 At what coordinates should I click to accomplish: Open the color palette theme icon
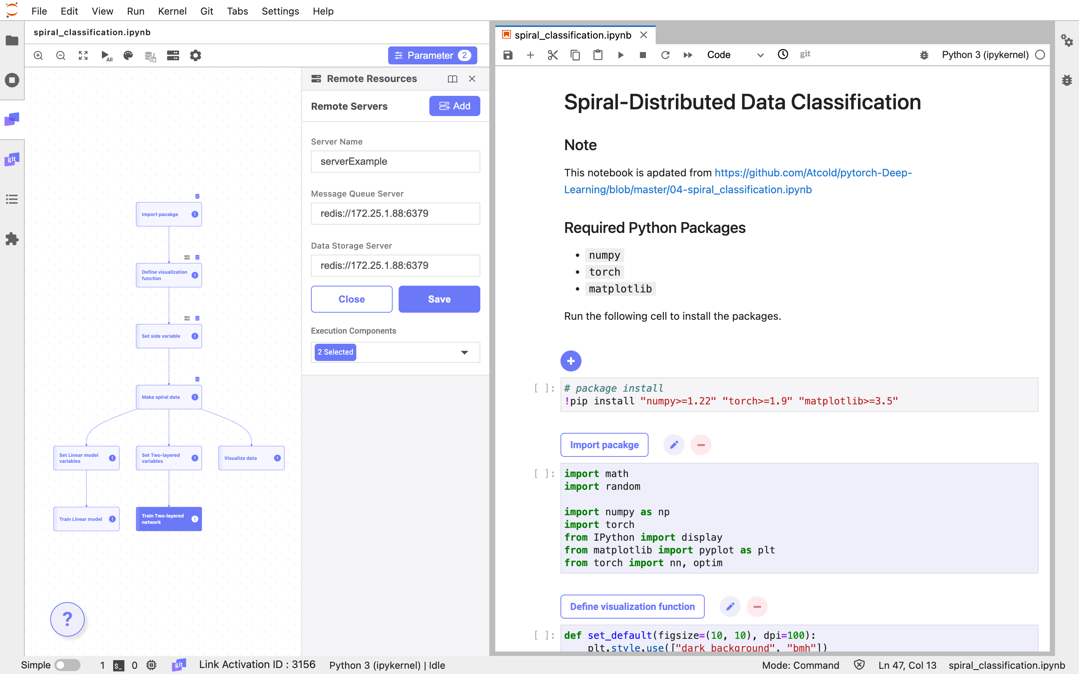pos(128,55)
